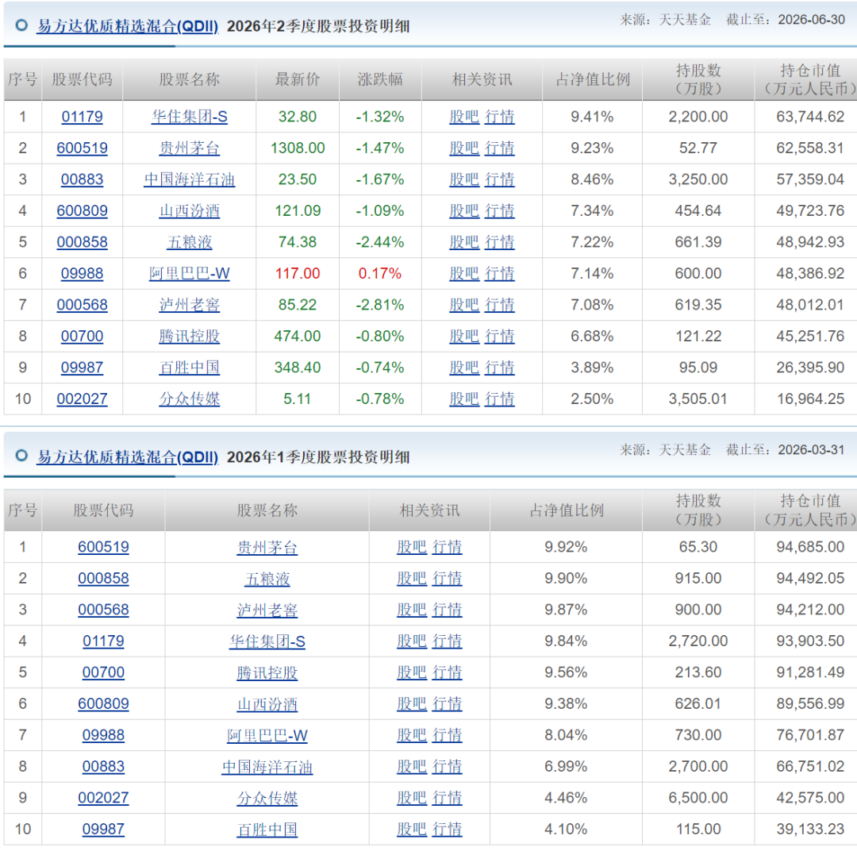
Task: Click 泸州老窖 name in 1季度 table
Action: (267, 610)
